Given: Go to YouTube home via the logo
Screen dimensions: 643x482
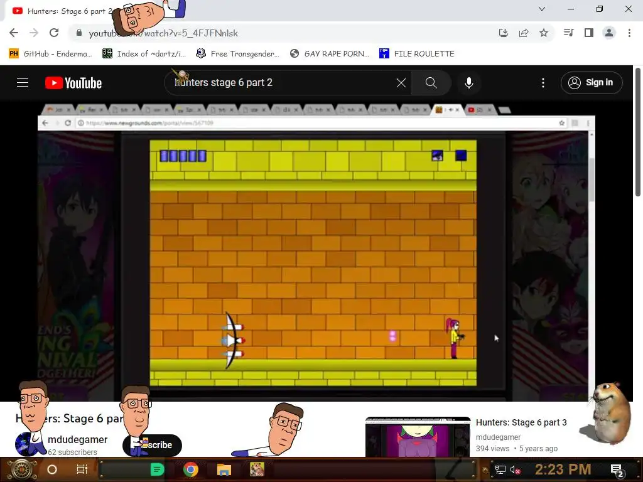Looking at the screenshot, I should pyautogui.click(x=73, y=83).
